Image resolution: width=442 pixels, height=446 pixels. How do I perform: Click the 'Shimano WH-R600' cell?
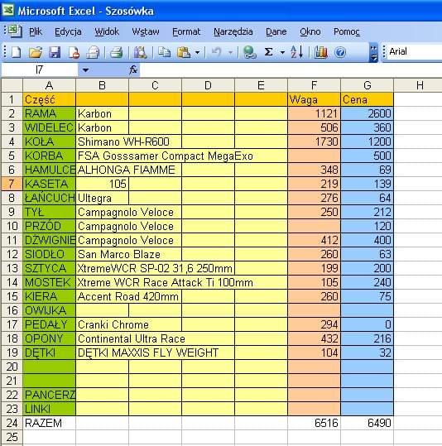pyautogui.click(x=128, y=141)
